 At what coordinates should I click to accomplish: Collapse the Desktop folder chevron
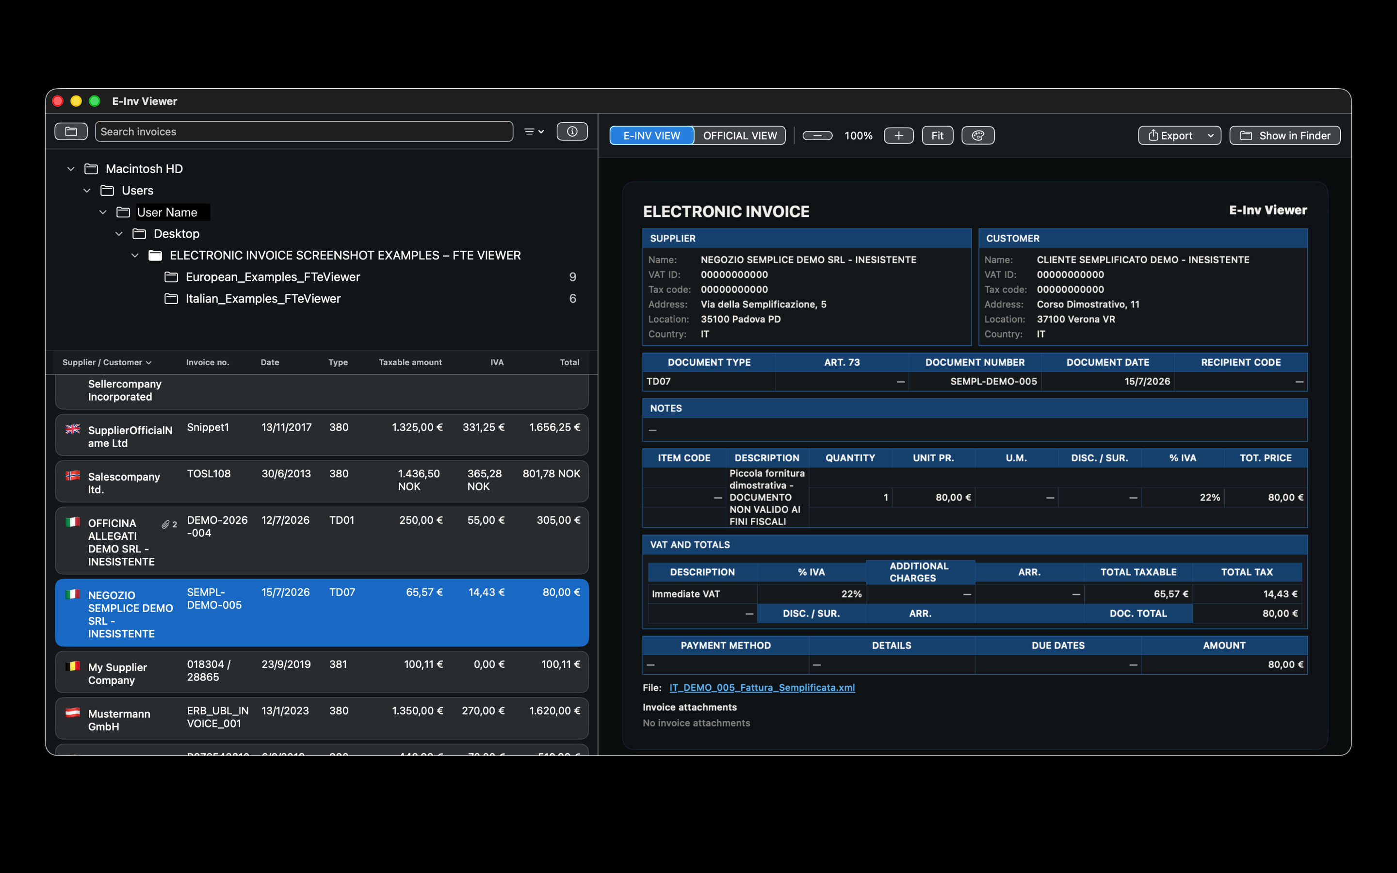coord(119,234)
